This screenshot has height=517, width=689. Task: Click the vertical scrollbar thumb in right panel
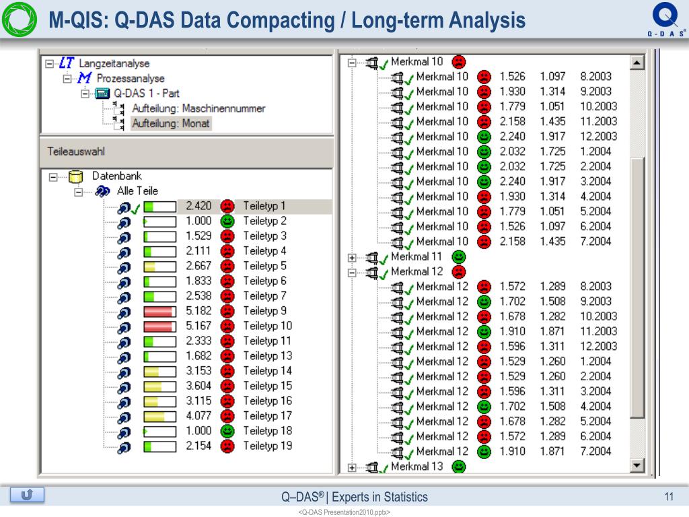(x=637, y=287)
